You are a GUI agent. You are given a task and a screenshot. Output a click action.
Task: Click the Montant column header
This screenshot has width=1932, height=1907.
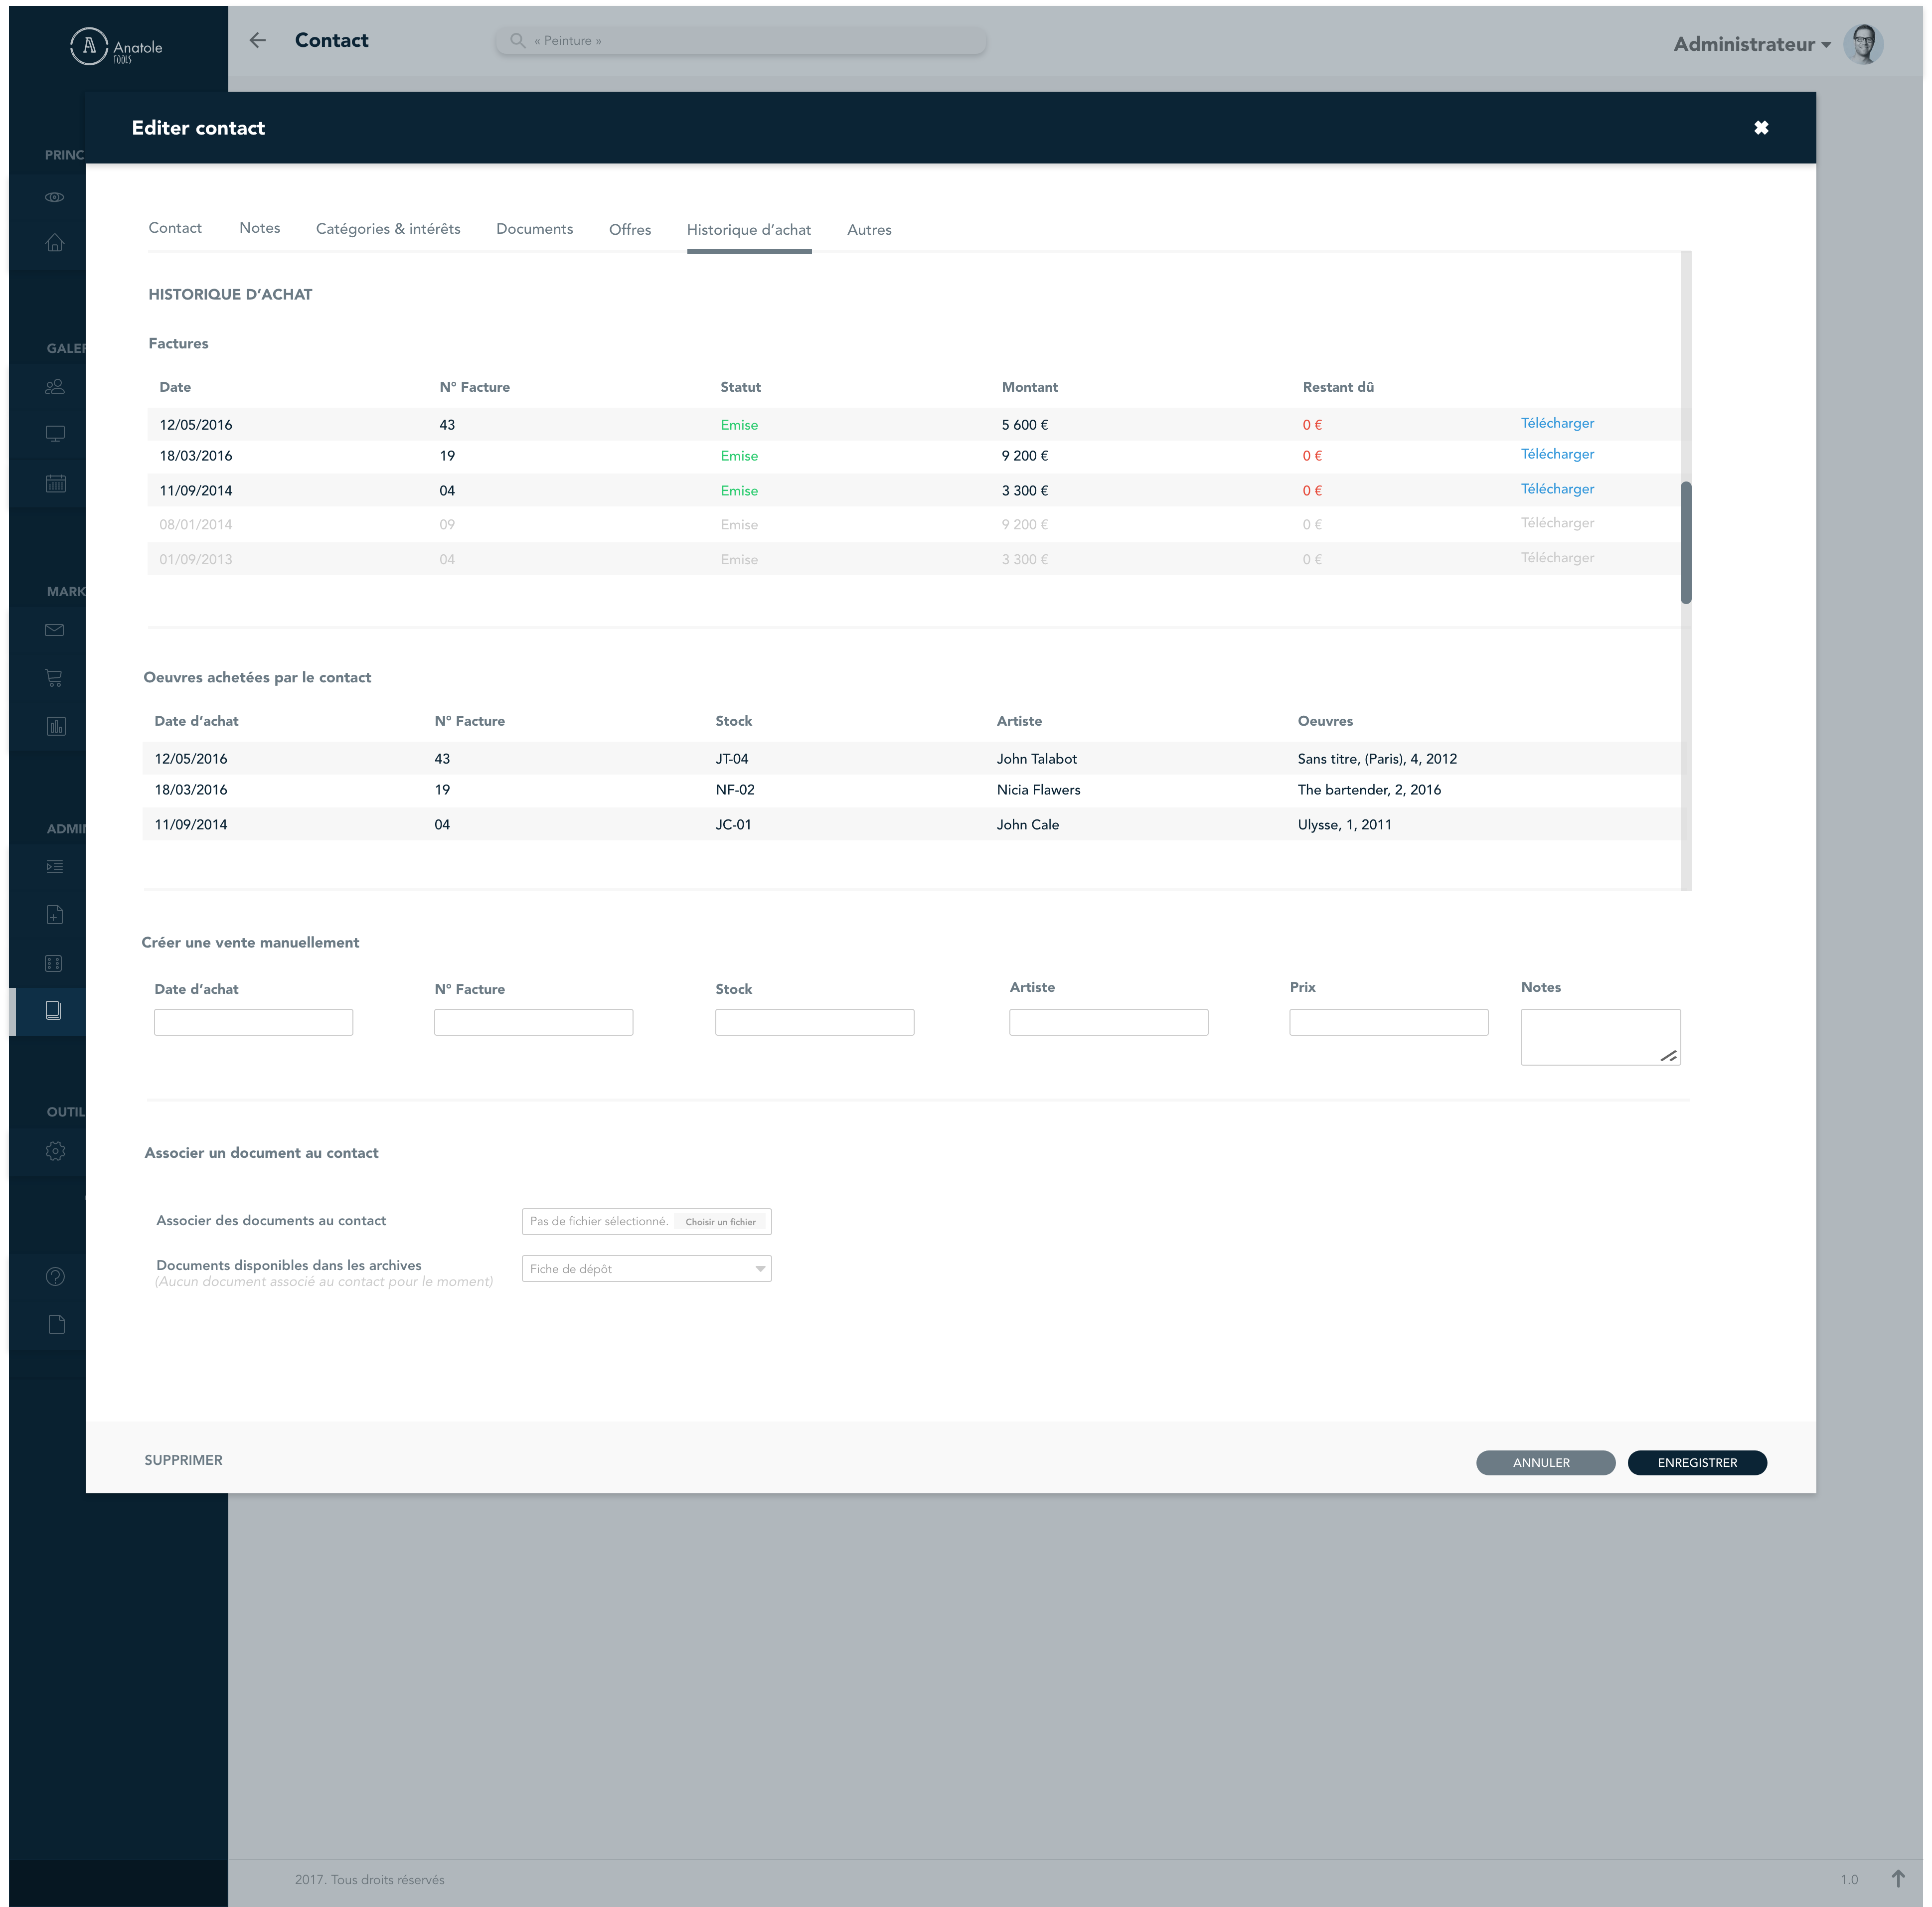pyautogui.click(x=1029, y=387)
